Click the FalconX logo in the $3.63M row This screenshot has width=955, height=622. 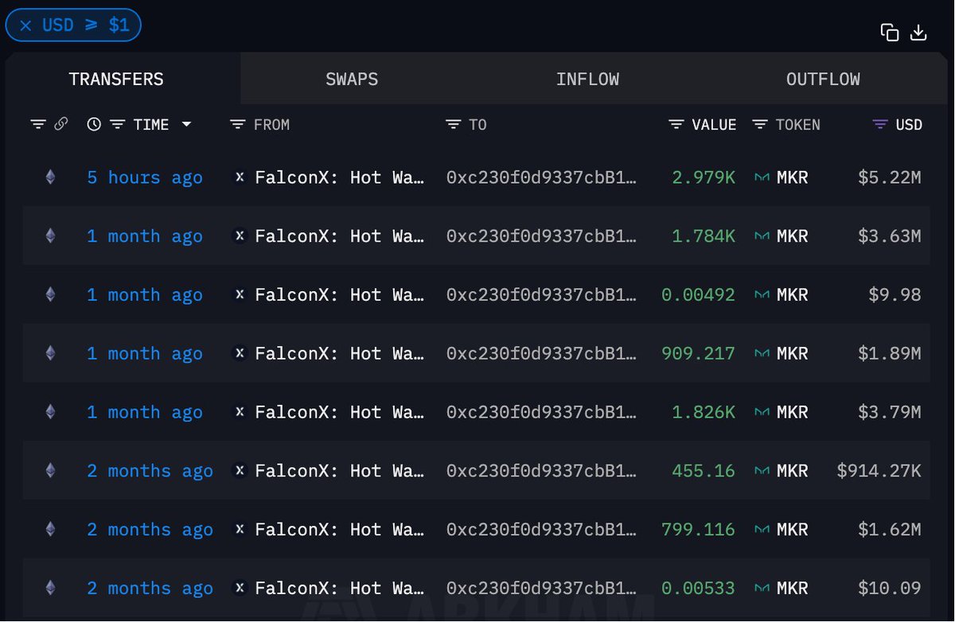(x=240, y=236)
